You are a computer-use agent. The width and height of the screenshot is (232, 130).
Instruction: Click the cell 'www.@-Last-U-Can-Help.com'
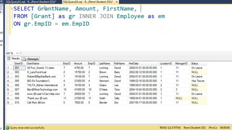coord(43,94)
